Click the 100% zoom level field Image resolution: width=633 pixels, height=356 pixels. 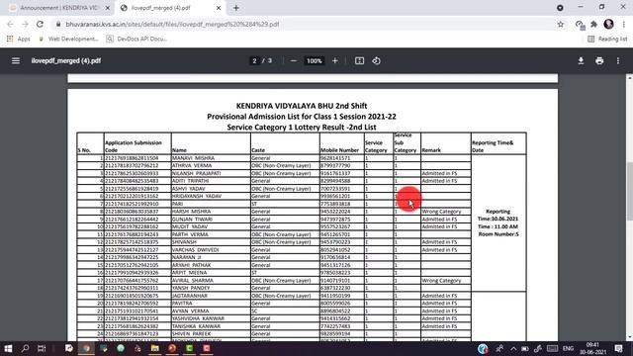[315, 61]
